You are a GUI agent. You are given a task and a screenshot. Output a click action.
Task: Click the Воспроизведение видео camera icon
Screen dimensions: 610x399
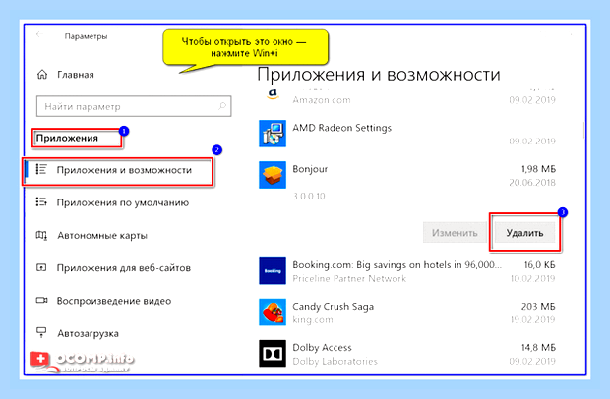[x=41, y=301]
